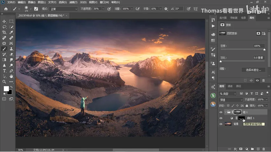The image size is (271, 152).
Task: Toggle mask visibility eye in Properties panel
Action: pyautogui.click(x=257, y=80)
